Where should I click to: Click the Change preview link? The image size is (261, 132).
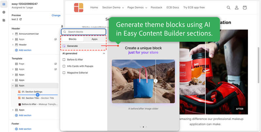click(56, 15)
